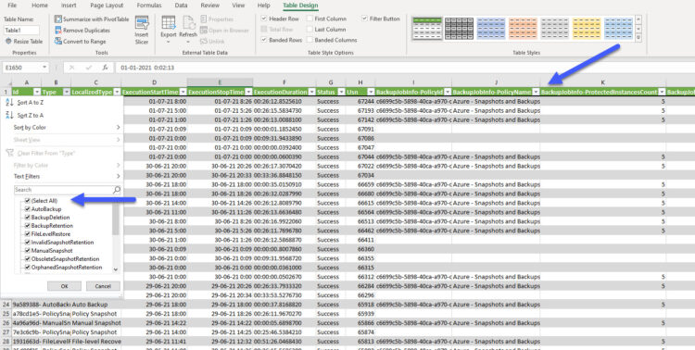Click Summarize with PivotTable
This screenshot has height=350, width=695.
click(92, 19)
